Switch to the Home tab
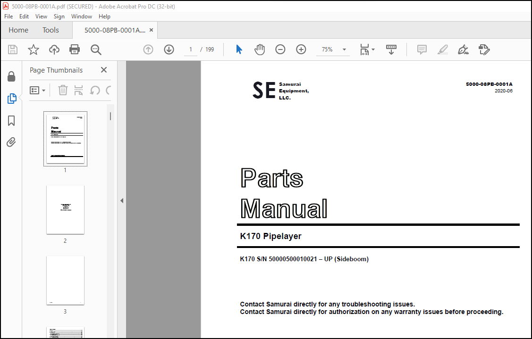Image resolution: width=532 pixels, height=339 pixels. 18,30
